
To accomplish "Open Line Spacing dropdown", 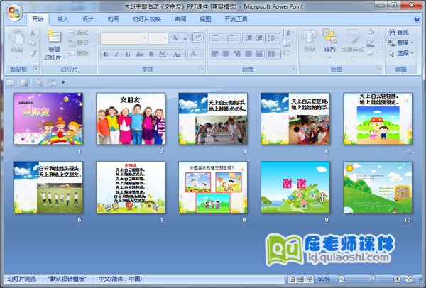I will click(273, 38).
